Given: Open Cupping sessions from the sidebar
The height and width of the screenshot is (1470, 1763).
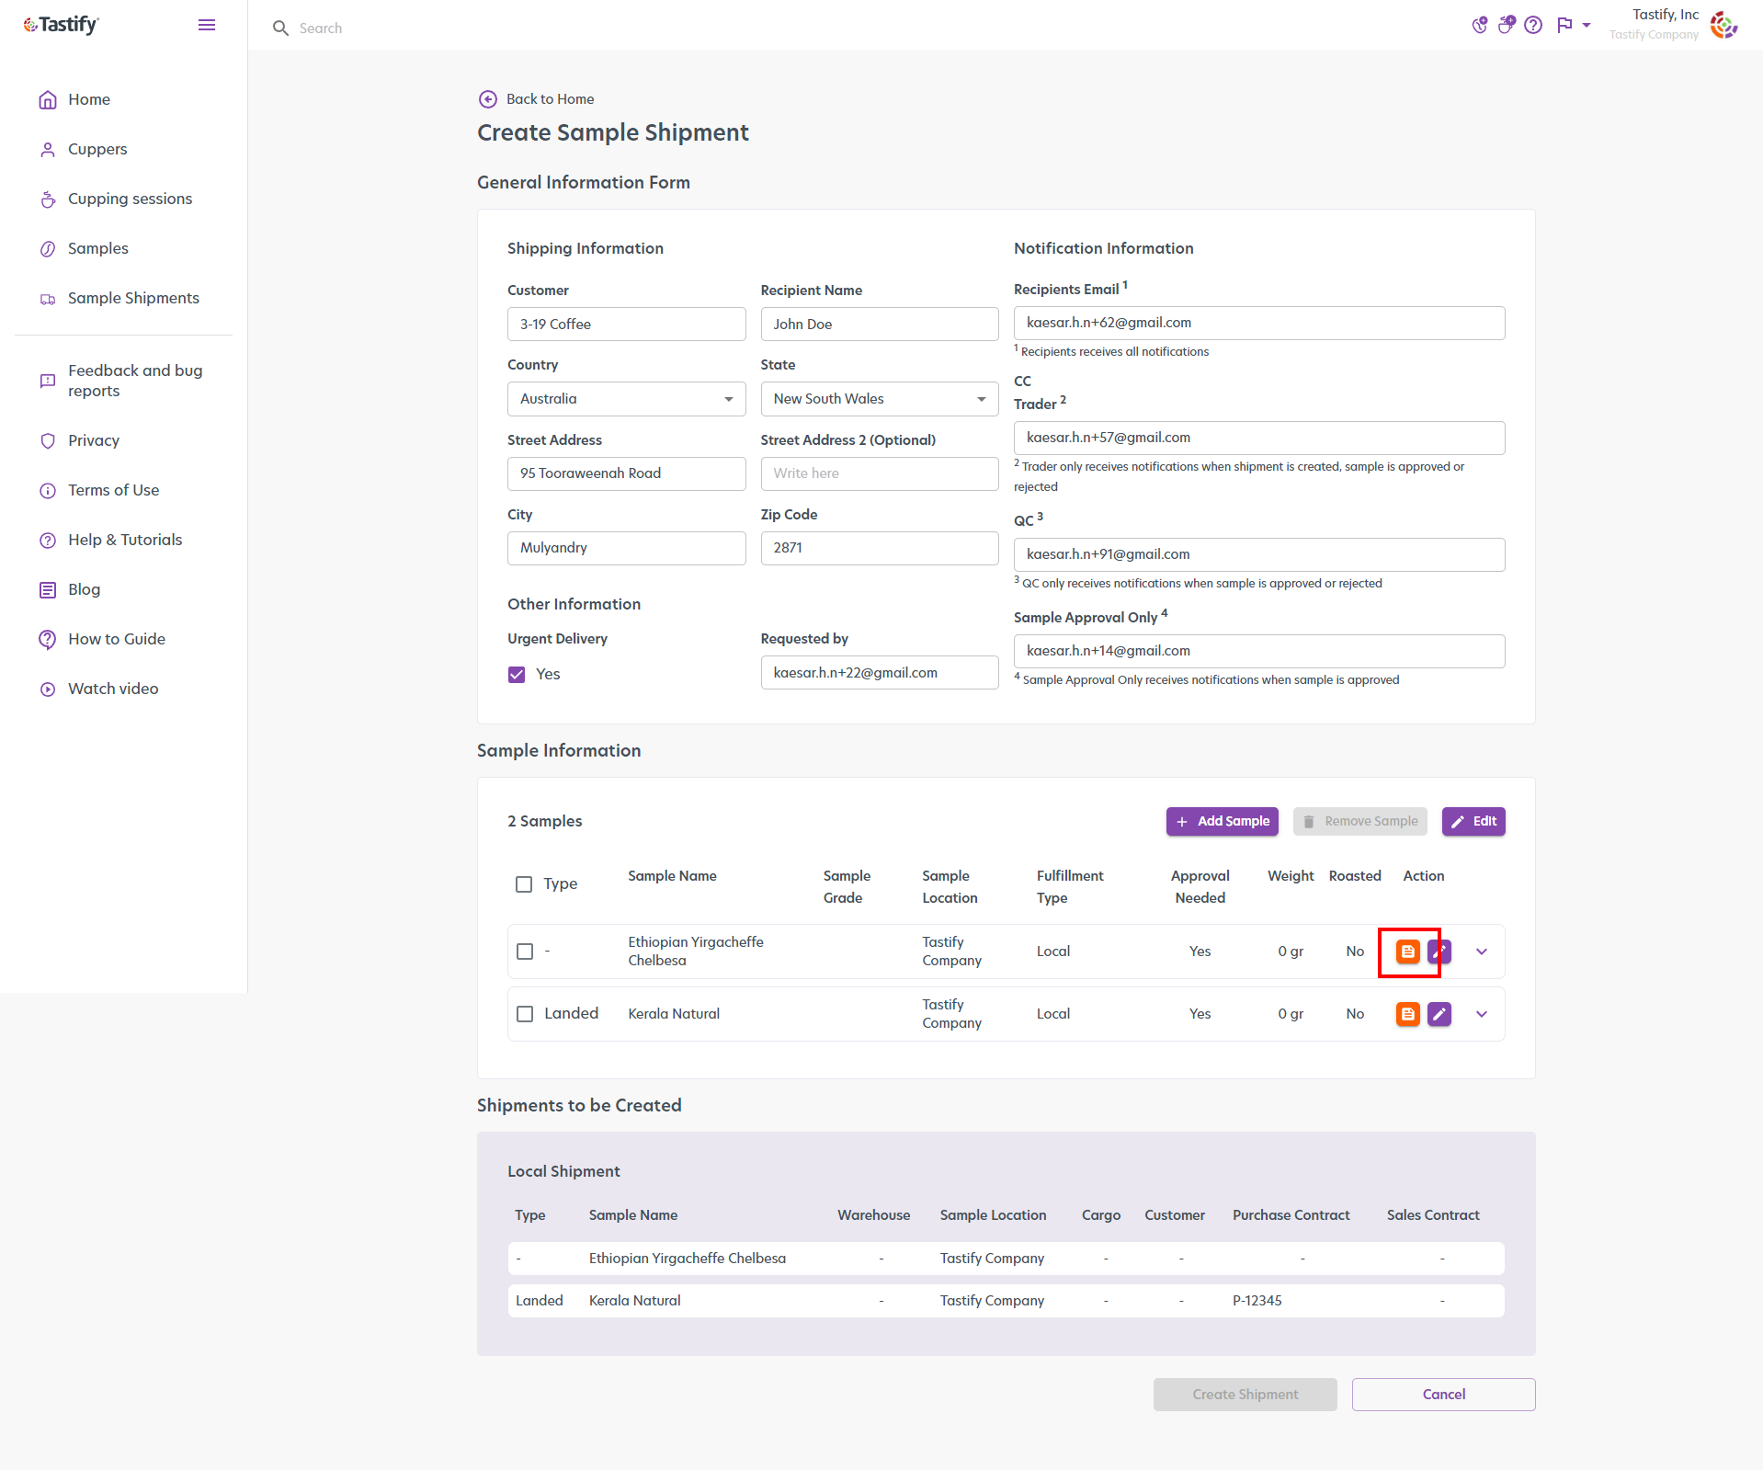Looking at the screenshot, I should (130, 199).
